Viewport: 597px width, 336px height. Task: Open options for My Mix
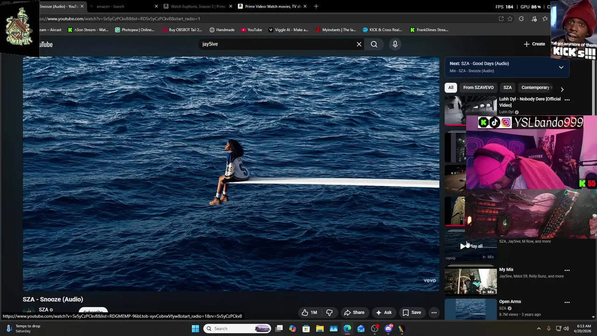pyautogui.click(x=567, y=270)
